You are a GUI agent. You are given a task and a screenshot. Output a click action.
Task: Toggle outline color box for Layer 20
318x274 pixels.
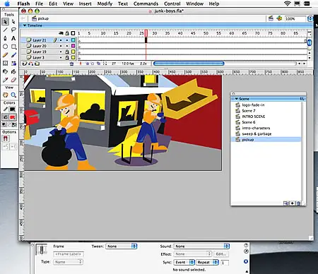tap(73, 46)
